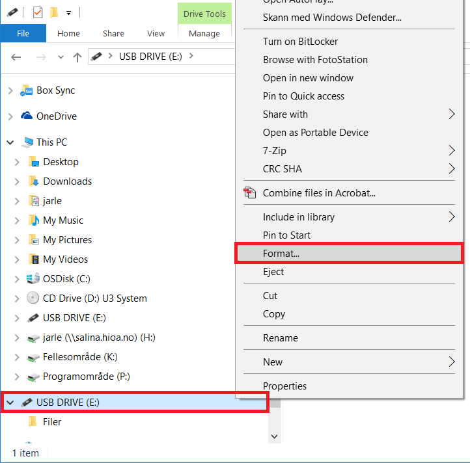Click the Programområde (P:) network drive icon
Image resolution: width=470 pixels, height=463 pixels.
33,377
